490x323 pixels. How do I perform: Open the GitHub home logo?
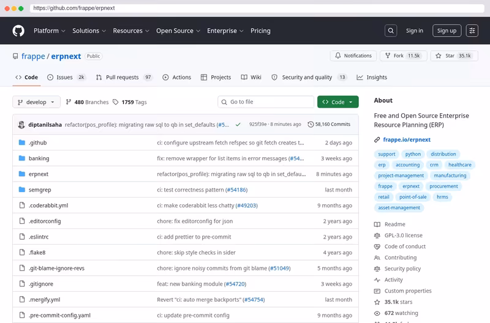pos(18,31)
